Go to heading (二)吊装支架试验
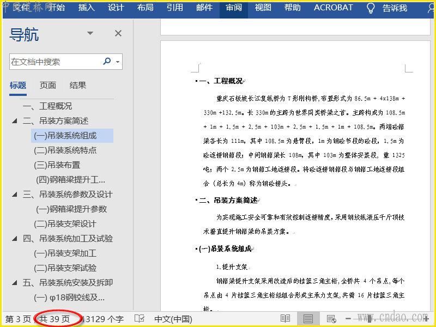Screen dimensions: 436x327 click(65, 268)
